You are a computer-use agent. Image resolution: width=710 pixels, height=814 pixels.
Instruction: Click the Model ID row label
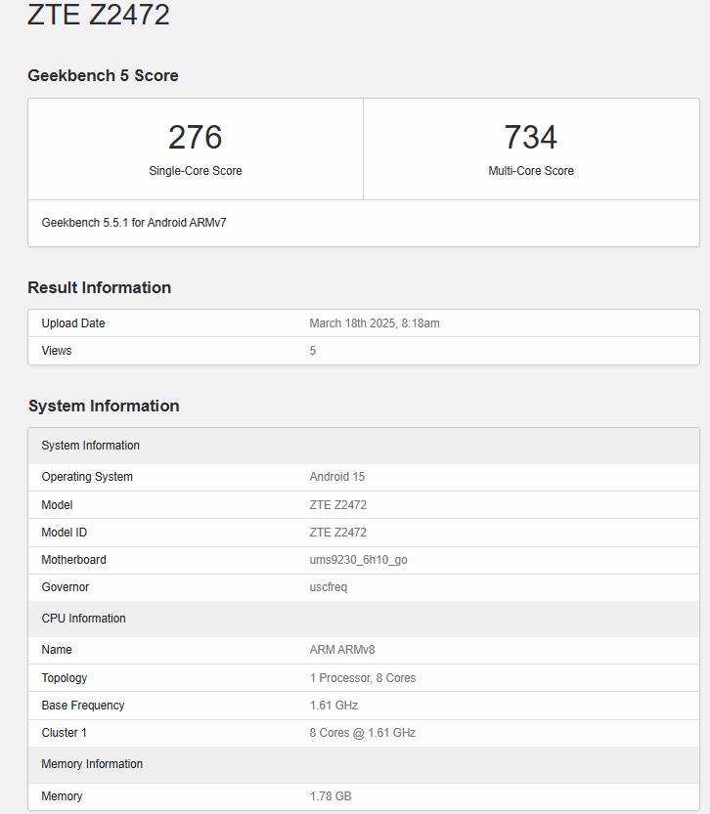point(65,533)
